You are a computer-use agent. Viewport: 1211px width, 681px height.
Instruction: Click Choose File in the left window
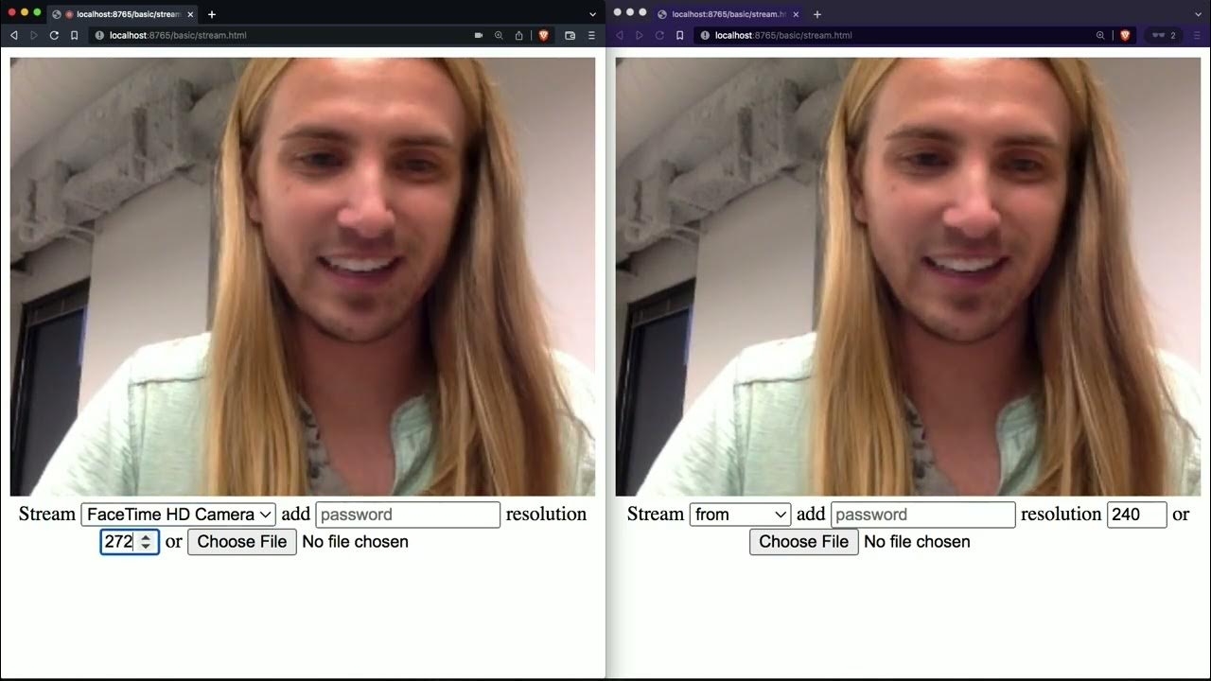(x=242, y=542)
